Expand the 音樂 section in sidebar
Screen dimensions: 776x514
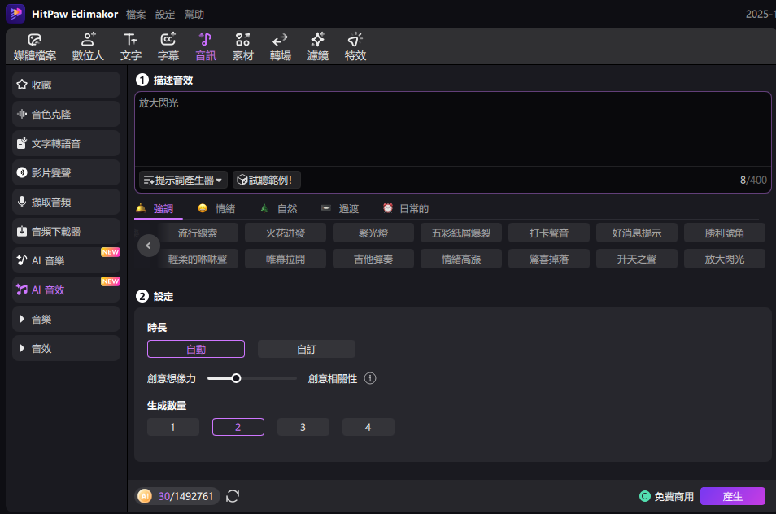coord(67,319)
